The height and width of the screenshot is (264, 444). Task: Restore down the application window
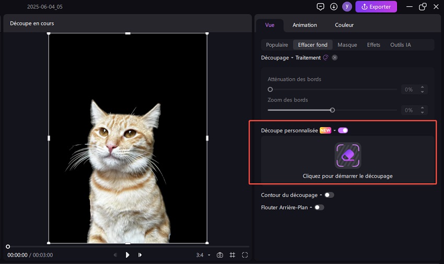pos(423,6)
